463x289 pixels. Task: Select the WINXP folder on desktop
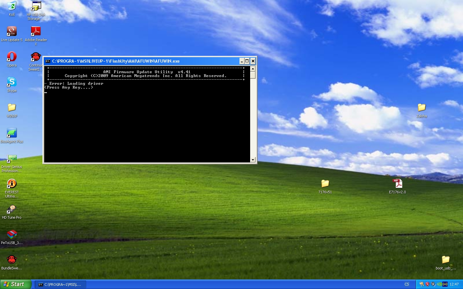click(12, 110)
